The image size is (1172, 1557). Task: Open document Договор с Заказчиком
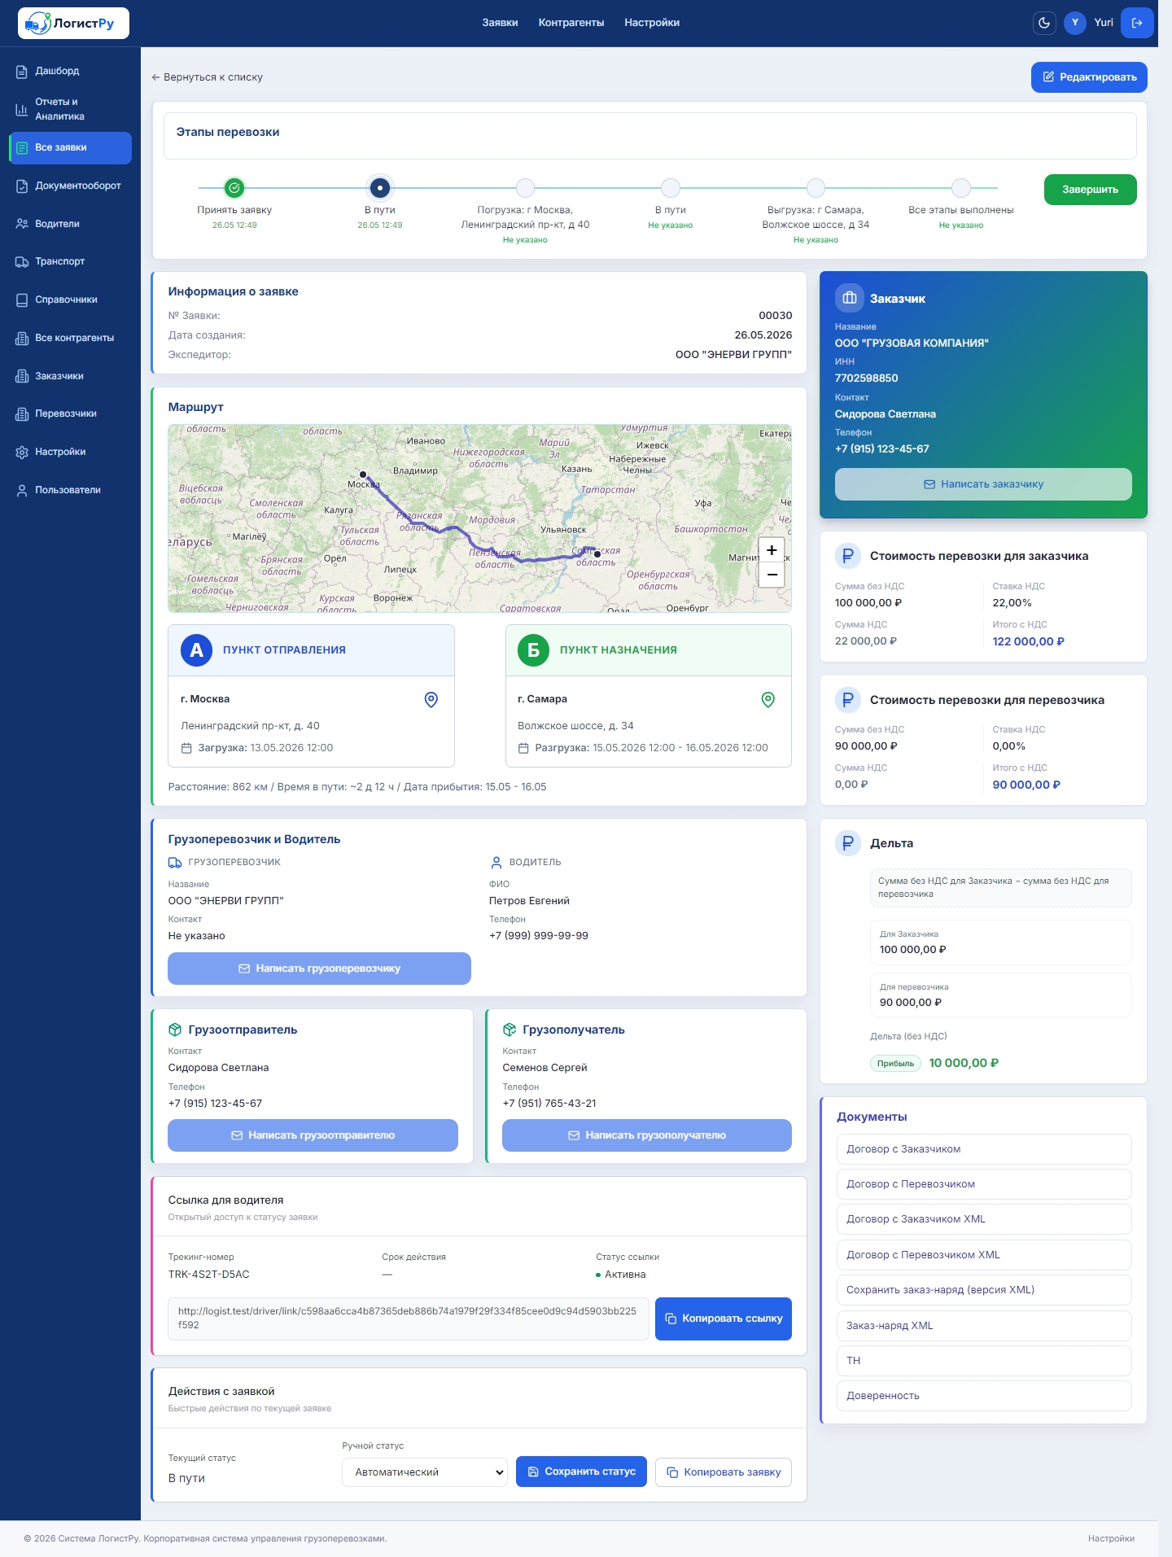pos(984,1149)
